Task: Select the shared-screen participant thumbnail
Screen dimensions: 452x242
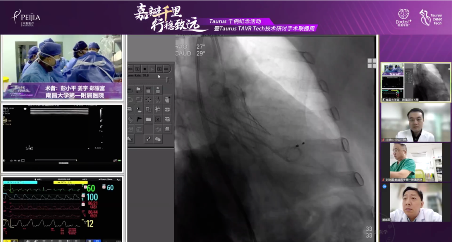Action: pyautogui.click(x=416, y=82)
